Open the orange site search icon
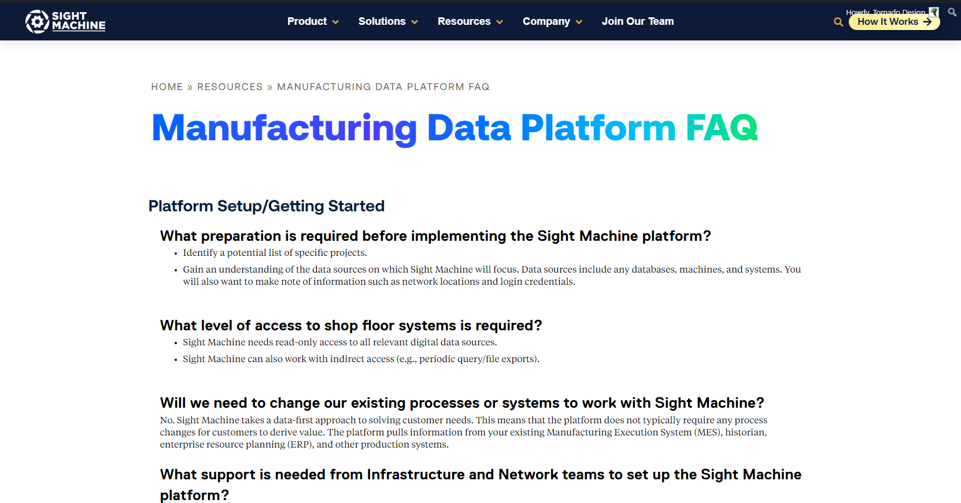This screenshot has height=503, width=961. pyautogui.click(x=838, y=22)
